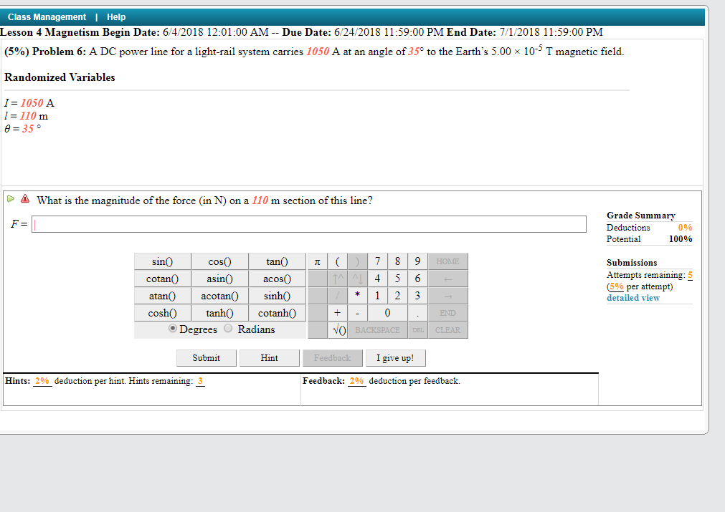725x512 pixels.
Task: Click the Submit button
Action: point(206,357)
